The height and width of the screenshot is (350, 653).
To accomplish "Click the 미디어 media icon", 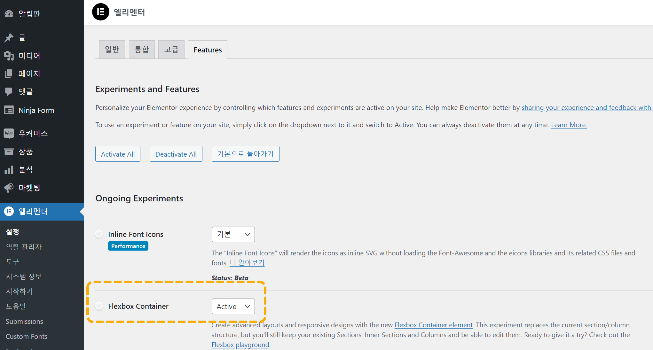I will (9, 56).
